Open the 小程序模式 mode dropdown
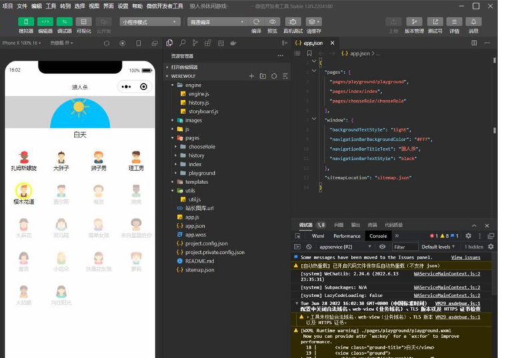505x358 pixels. click(x=140, y=21)
